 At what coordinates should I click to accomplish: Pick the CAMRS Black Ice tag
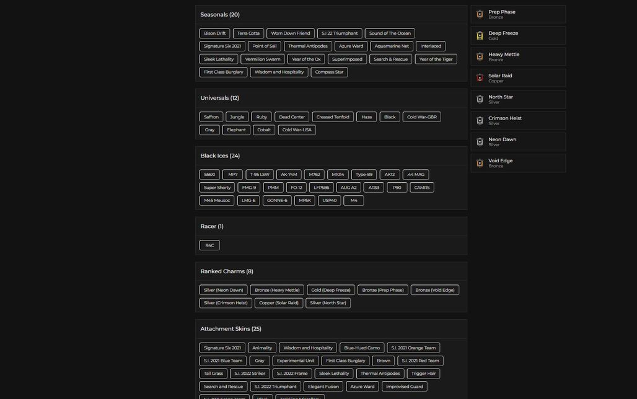pyautogui.click(x=422, y=188)
